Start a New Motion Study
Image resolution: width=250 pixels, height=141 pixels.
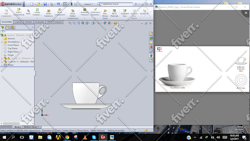click(x=105, y=14)
